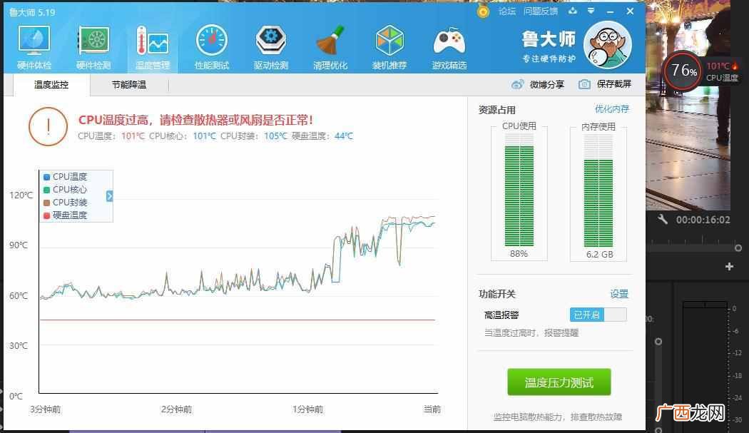Click the wrench icon in background editor
Viewport: 749px width, 433px height.
[x=662, y=220]
